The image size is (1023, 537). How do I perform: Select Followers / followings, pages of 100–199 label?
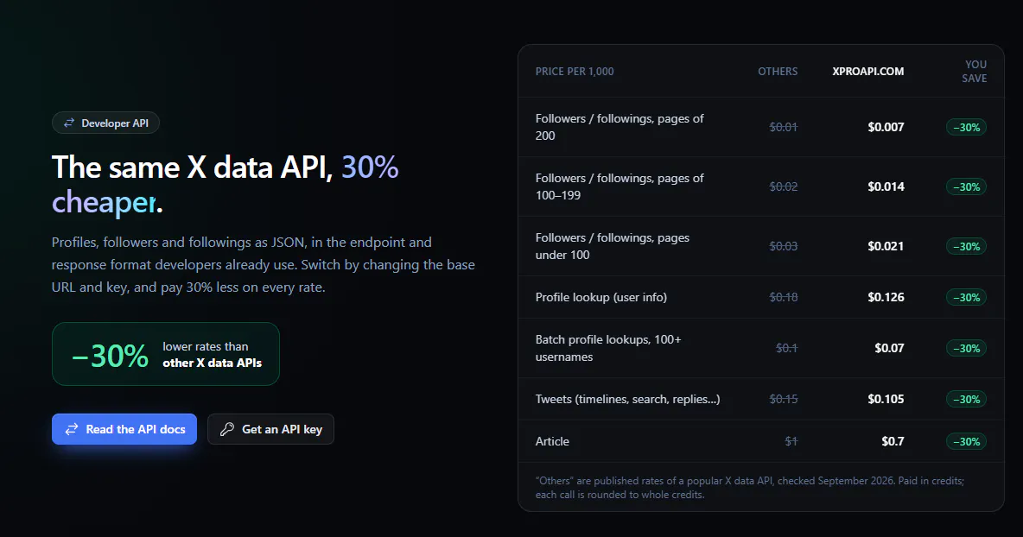click(x=620, y=186)
